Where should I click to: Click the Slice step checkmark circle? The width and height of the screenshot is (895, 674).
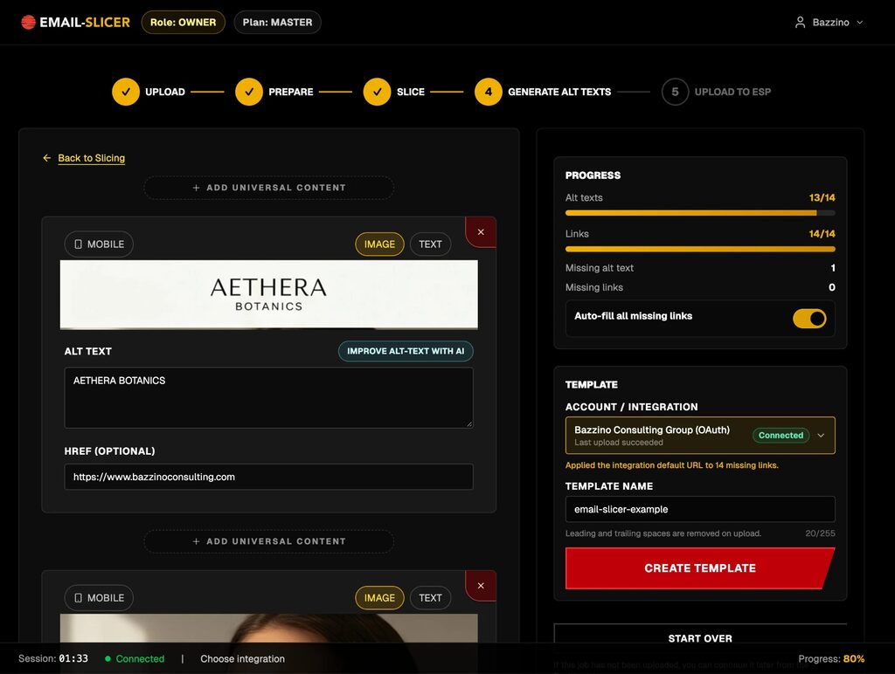pyautogui.click(x=378, y=92)
